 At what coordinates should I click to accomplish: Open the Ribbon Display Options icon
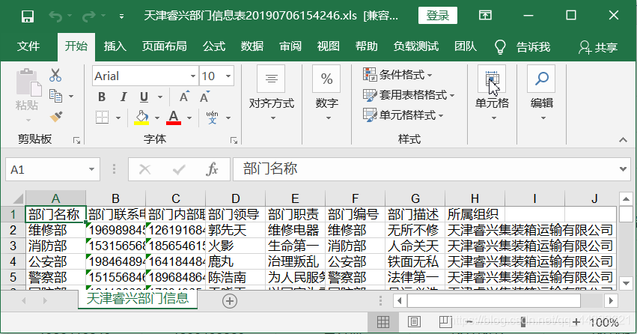[485, 16]
